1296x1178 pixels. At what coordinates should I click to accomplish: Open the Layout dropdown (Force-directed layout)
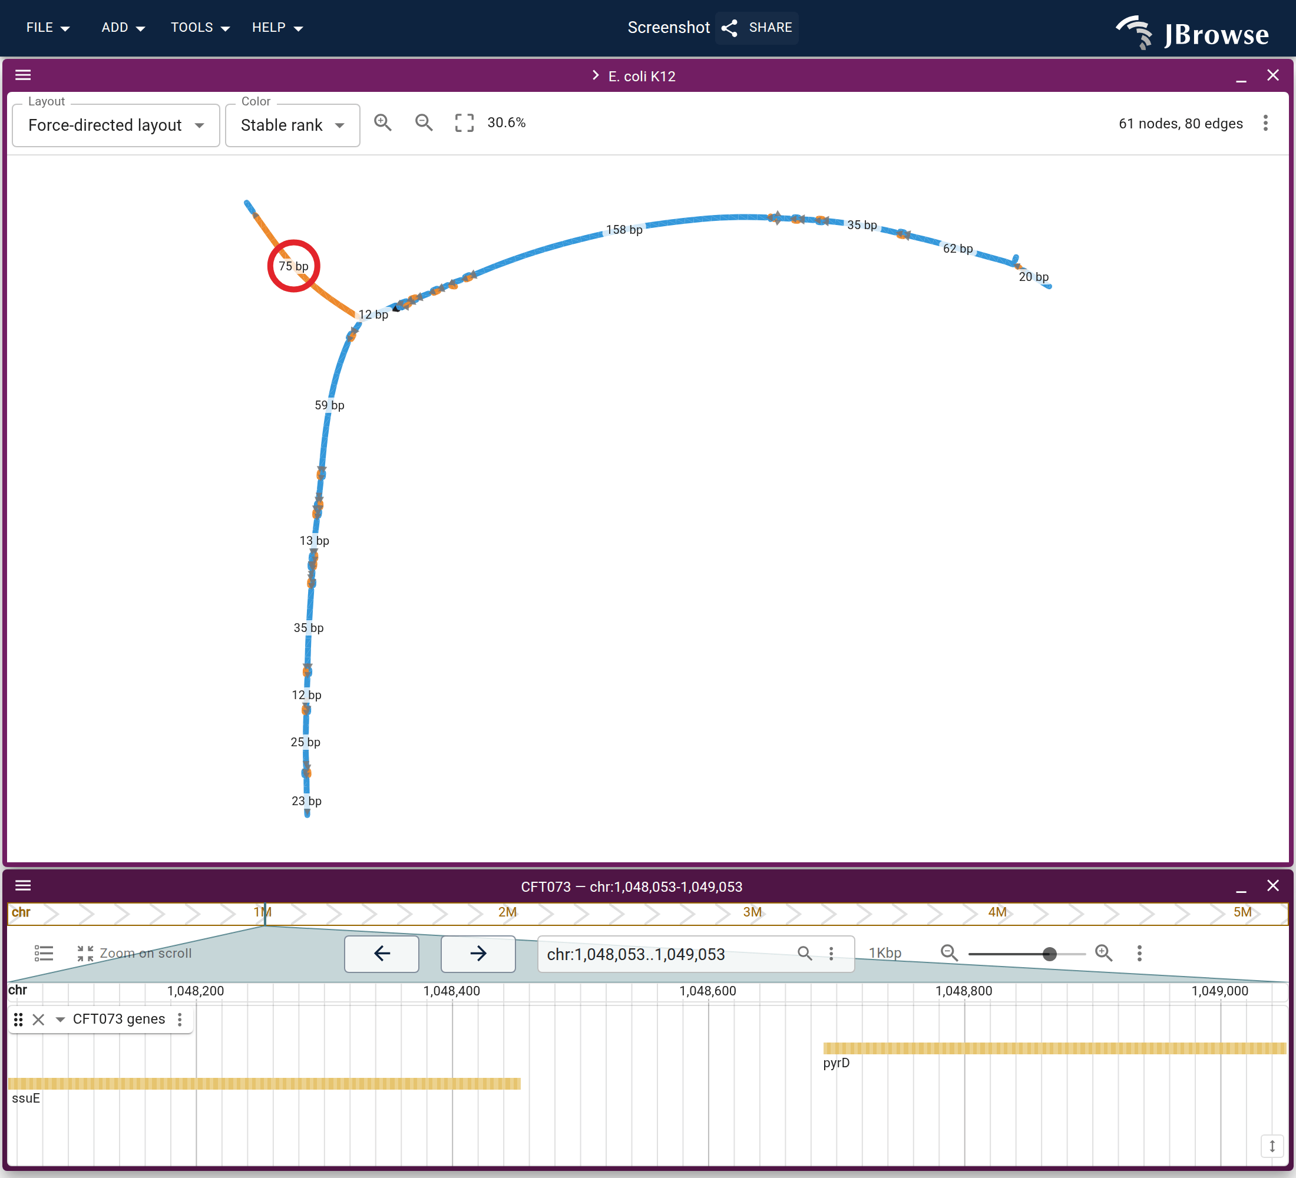[115, 125]
